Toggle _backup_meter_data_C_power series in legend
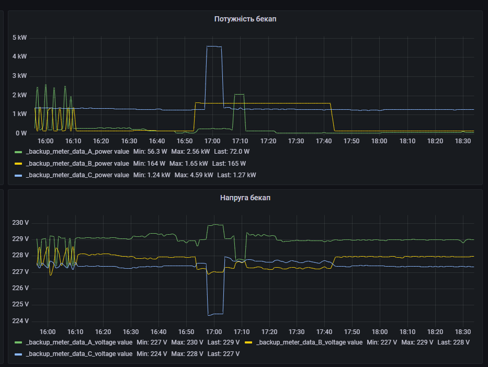 tap(77, 175)
